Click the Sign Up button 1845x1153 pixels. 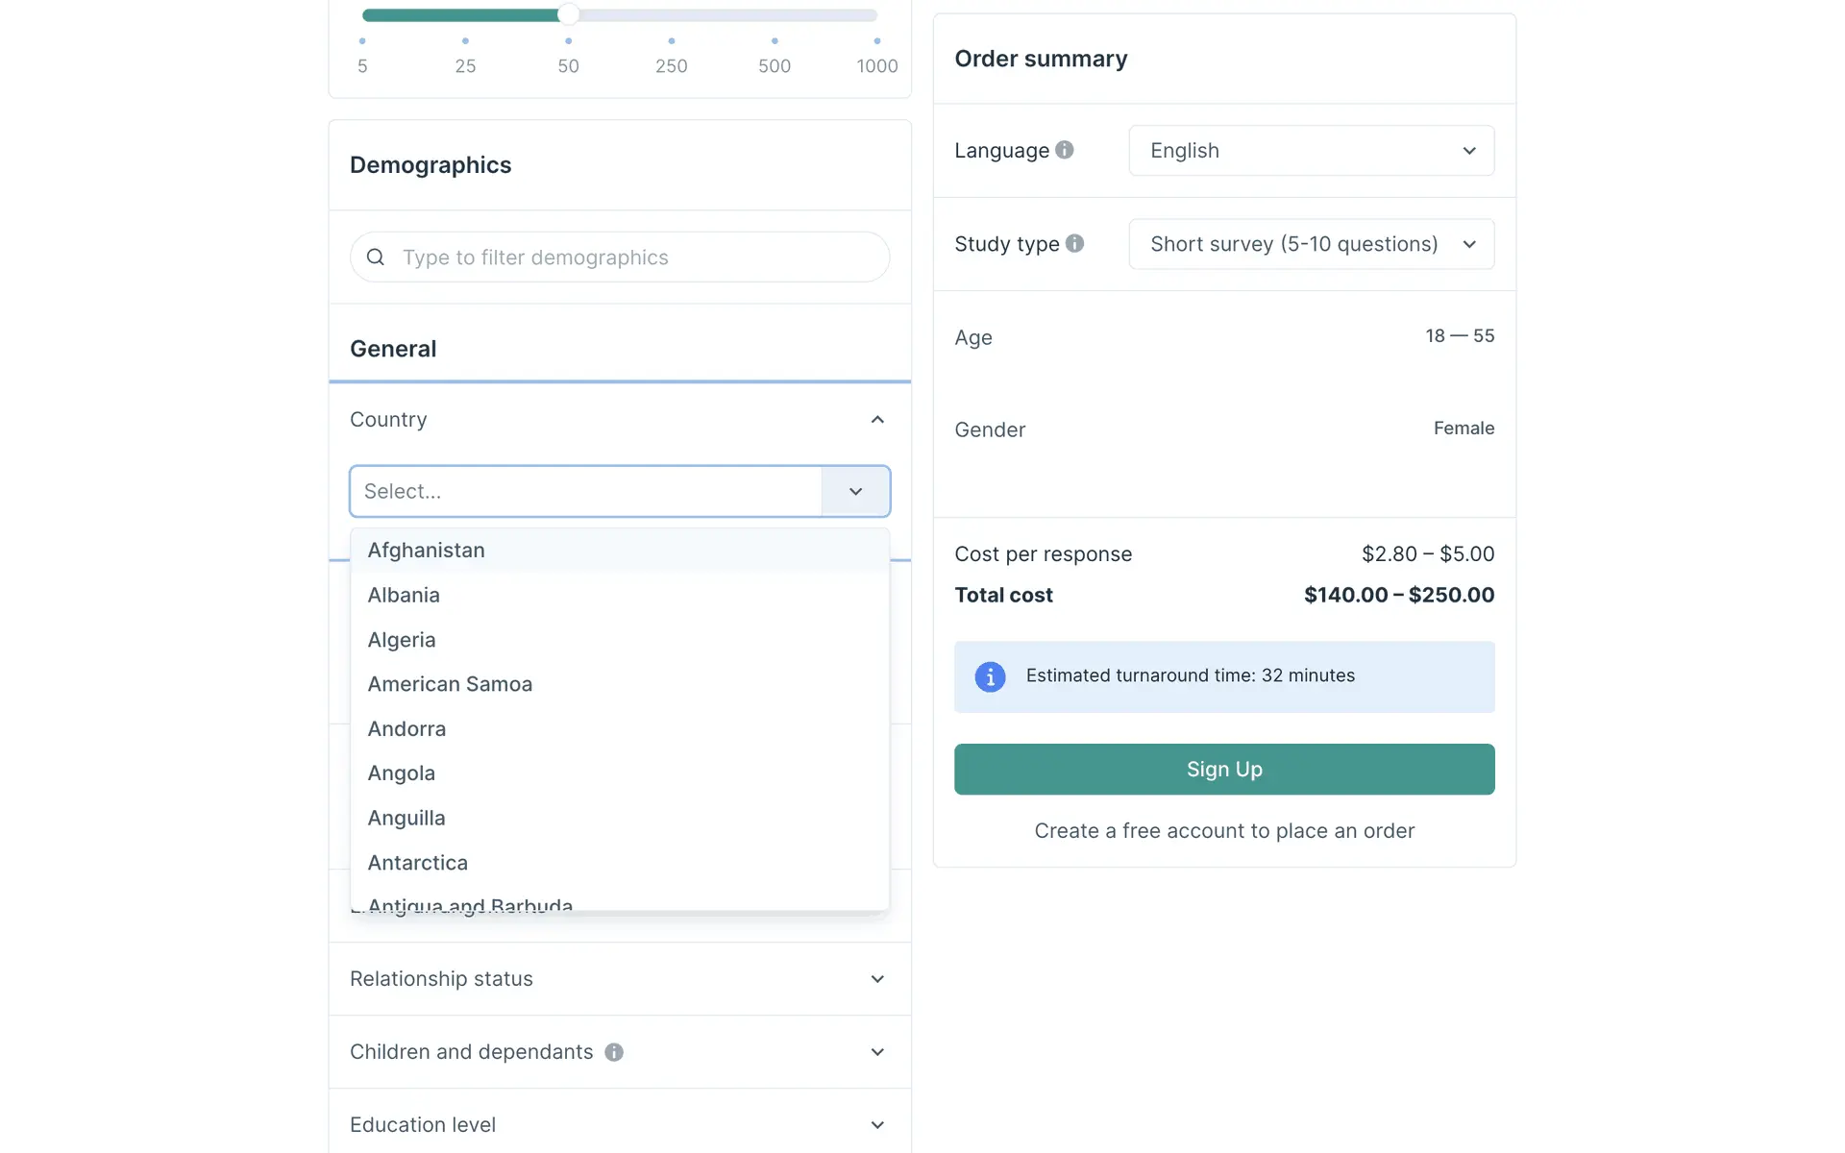point(1223,770)
